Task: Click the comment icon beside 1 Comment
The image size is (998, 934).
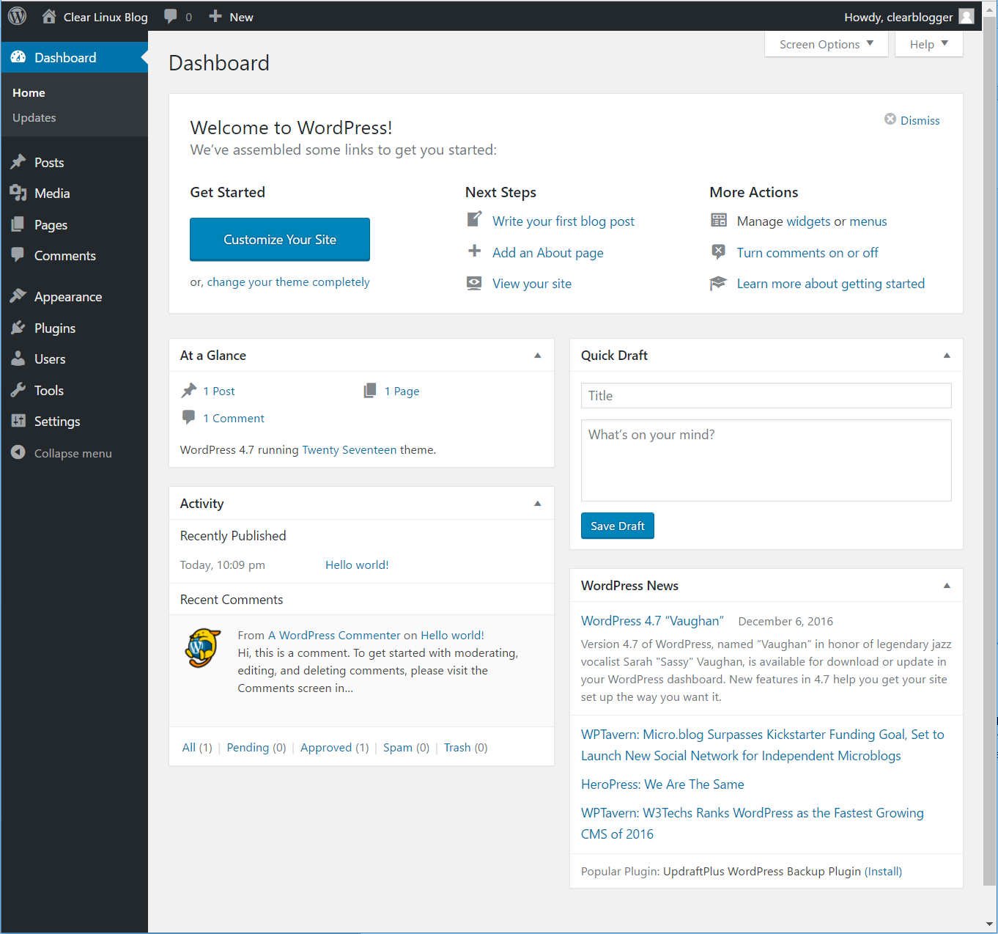Action: 188,417
